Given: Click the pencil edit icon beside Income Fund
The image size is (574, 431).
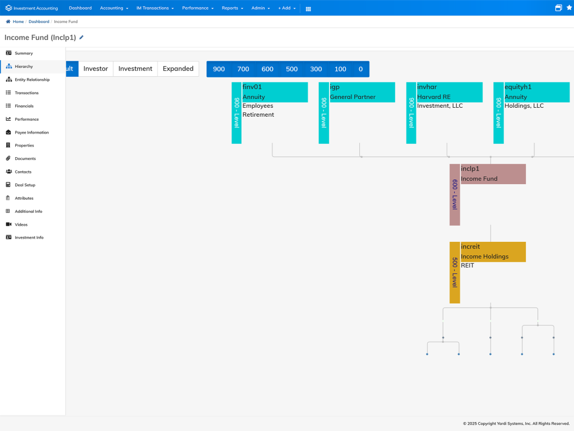Looking at the screenshot, I should [81, 38].
